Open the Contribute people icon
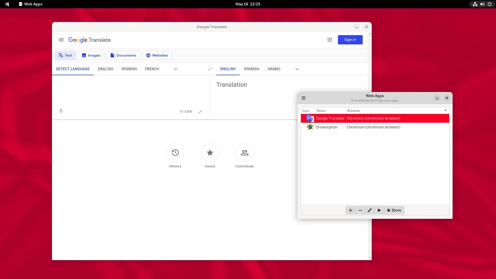 pos(245,153)
